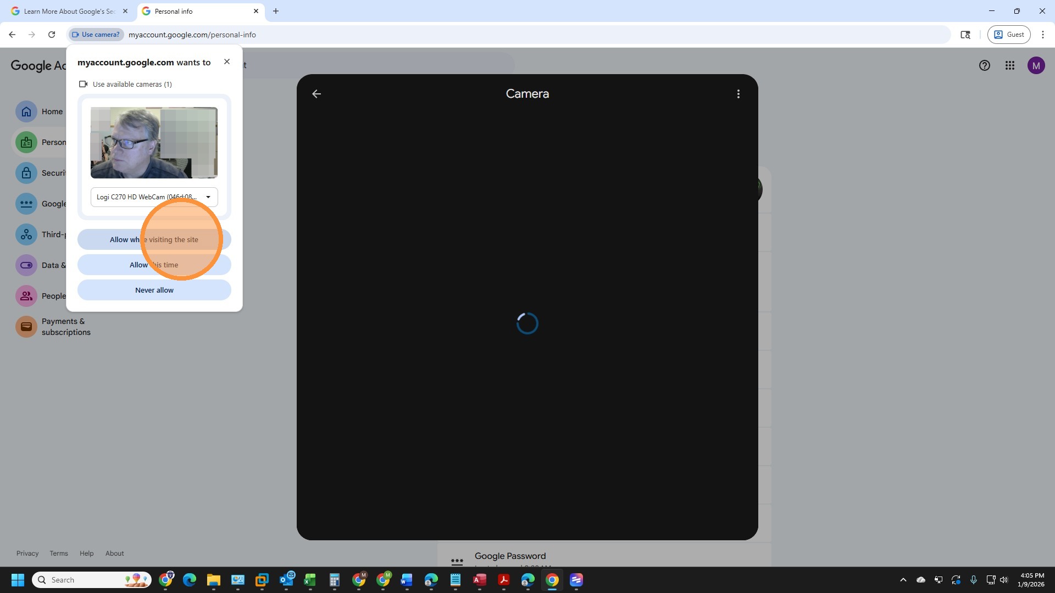Open the Google apps grid

click(x=1009, y=66)
